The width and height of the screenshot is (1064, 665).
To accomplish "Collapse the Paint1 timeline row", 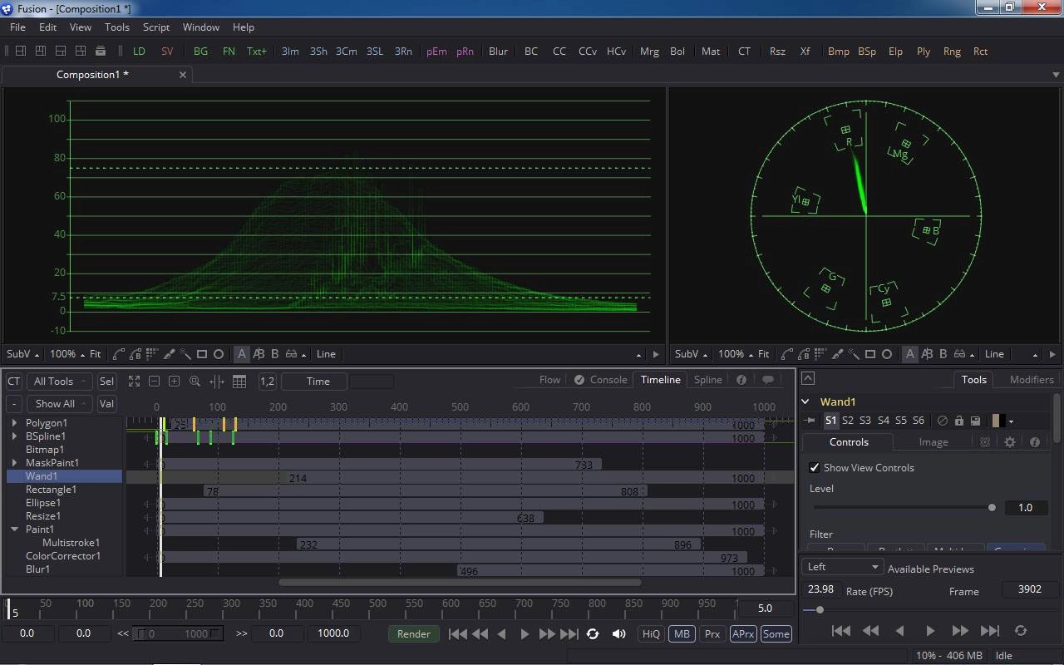I will pyautogui.click(x=14, y=529).
